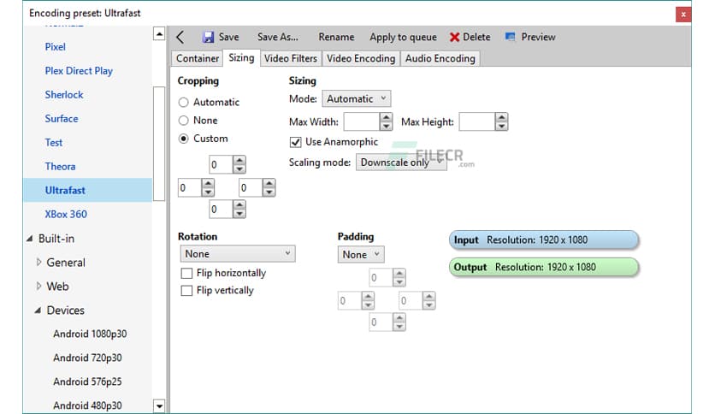The height and width of the screenshot is (414, 715).
Task: Click the Rename button
Action: click(x=336, y=37)
